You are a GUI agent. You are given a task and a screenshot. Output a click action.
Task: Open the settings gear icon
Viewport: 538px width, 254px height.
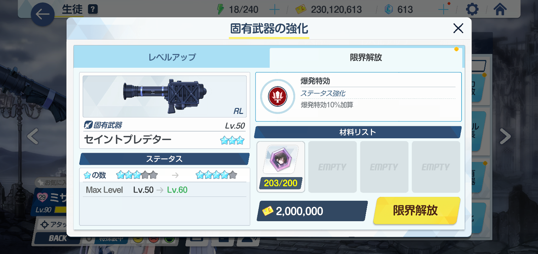pyautogui.click(x=472, y=9)
